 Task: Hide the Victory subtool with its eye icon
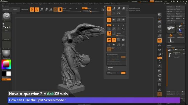(184, 54)
